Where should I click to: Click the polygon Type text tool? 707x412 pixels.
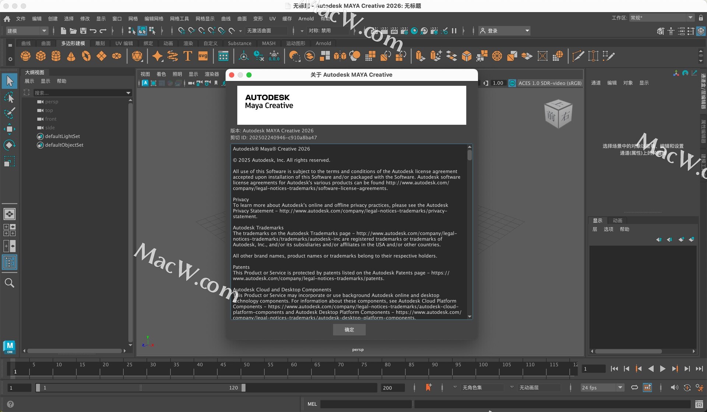[x=188, y=56]
